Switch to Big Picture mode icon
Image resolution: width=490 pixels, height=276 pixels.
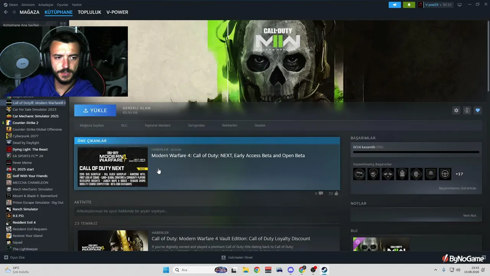coord(460,5)
